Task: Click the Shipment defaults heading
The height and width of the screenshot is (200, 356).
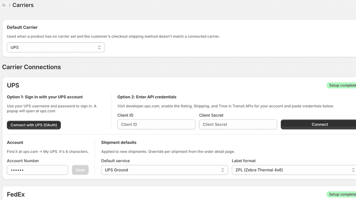Action: (119, 142)
